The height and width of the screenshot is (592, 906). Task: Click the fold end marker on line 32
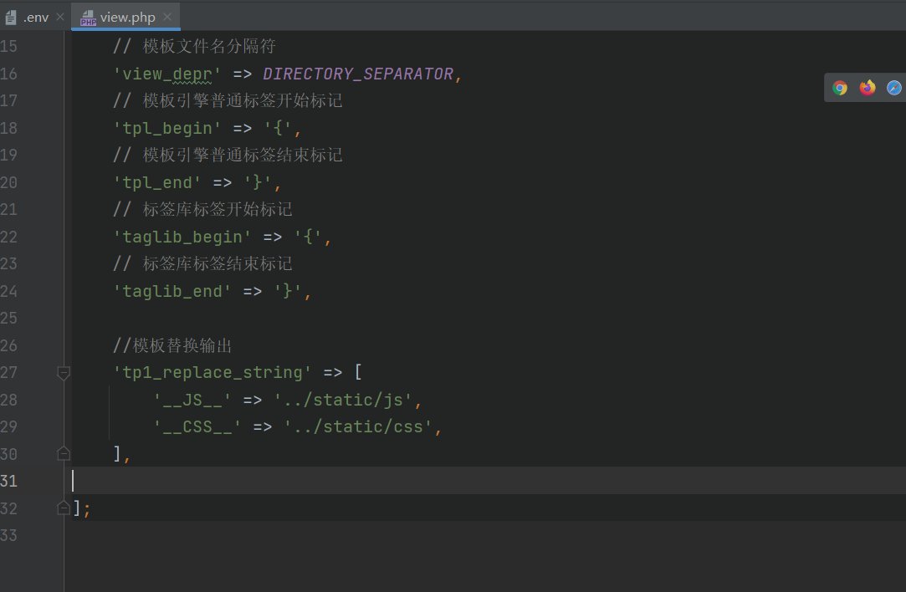click(64, 508)
